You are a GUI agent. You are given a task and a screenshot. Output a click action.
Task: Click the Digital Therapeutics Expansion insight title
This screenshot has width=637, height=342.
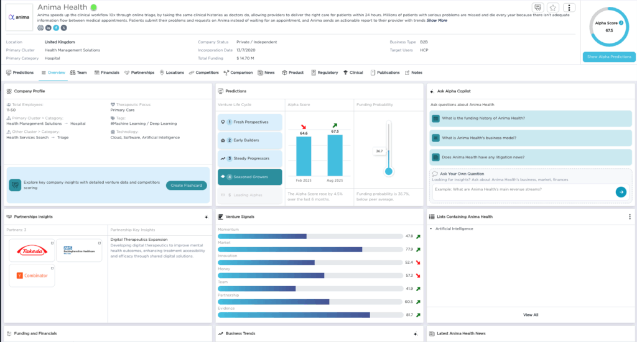point(139,240)
